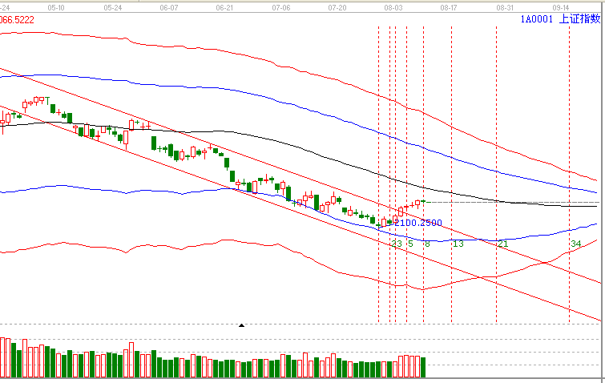Click the green Fibonacci number 5
Screen dimensions: 605x383
pos(409,244)
